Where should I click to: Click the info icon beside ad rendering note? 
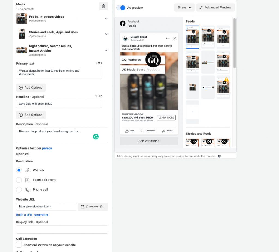pos(219,156)
